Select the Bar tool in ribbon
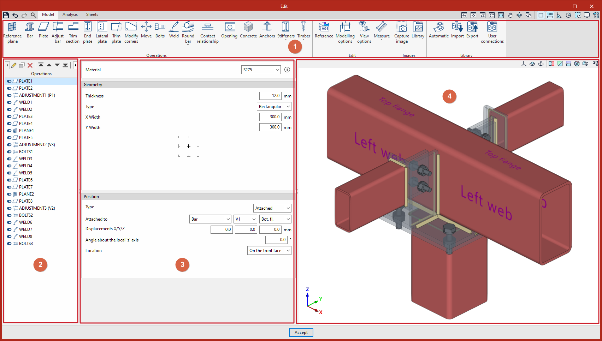602x341 pixels. pos(30,30)
